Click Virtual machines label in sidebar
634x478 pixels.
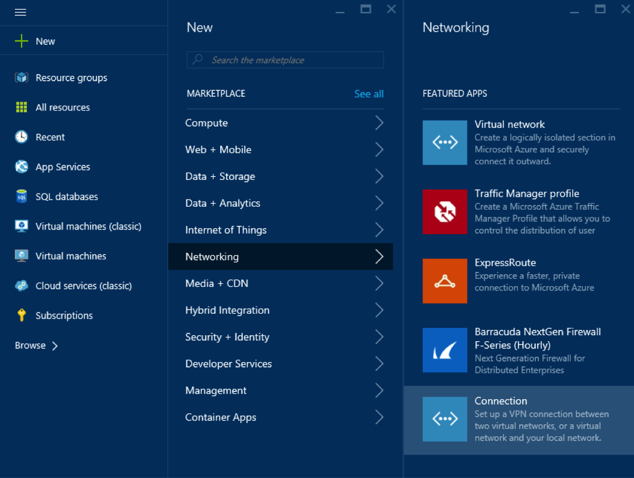pyautogui.click(x=71, y=256)
